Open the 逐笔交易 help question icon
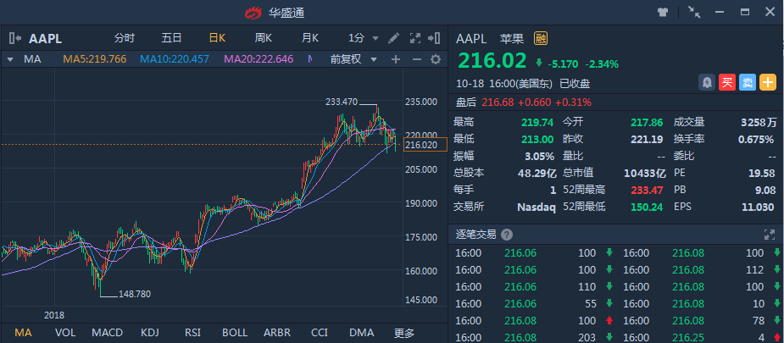Image resolution: width=784 pixels, height=343 pixels. pyautogui.click(x=507, y=234)
